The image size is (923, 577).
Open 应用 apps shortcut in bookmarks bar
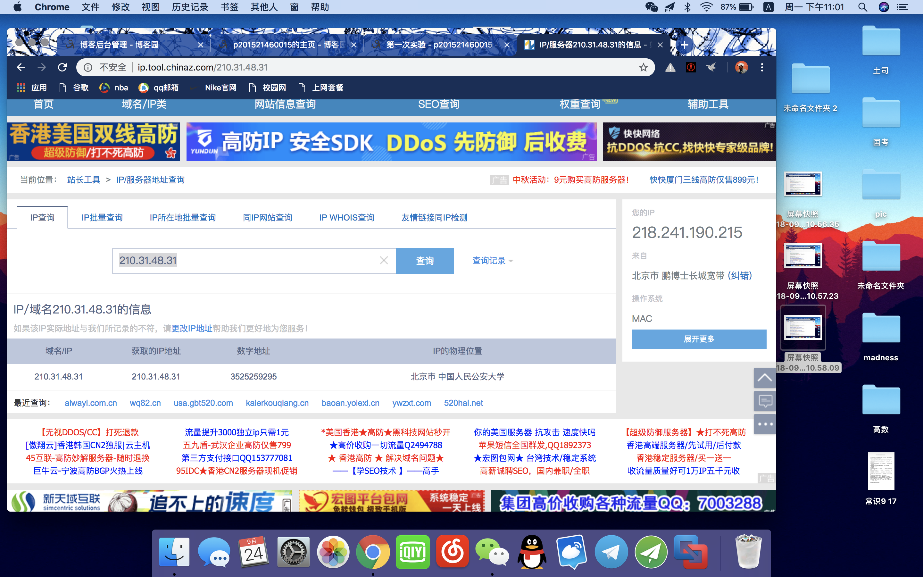coord(32,88)
